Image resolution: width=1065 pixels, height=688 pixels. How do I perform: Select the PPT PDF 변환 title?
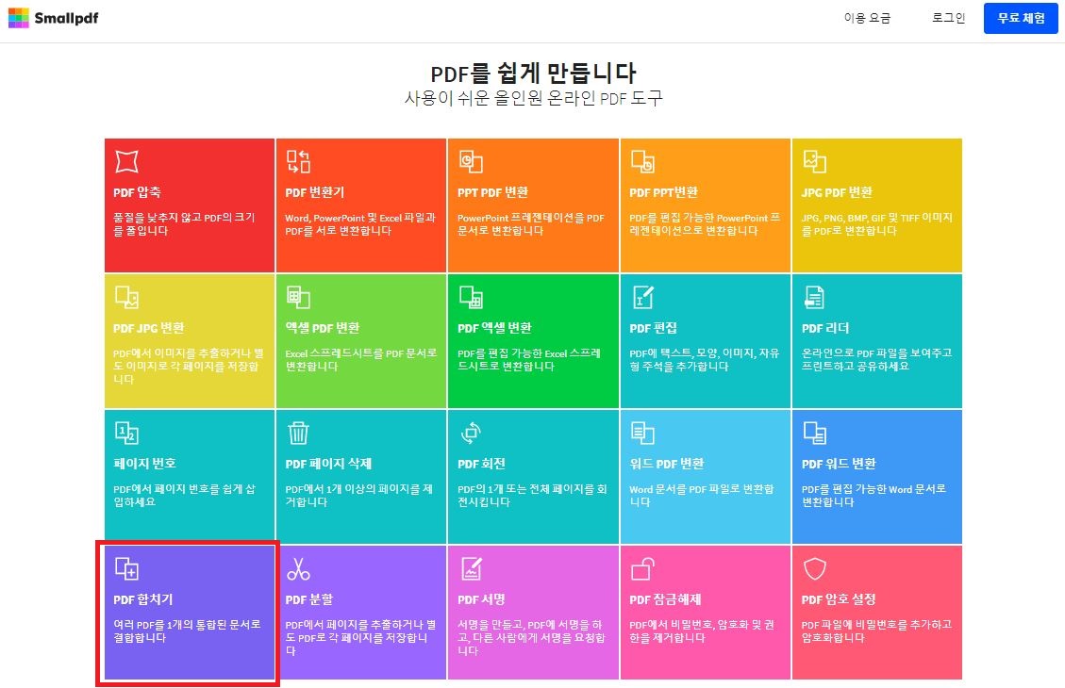tap(493, 192)
